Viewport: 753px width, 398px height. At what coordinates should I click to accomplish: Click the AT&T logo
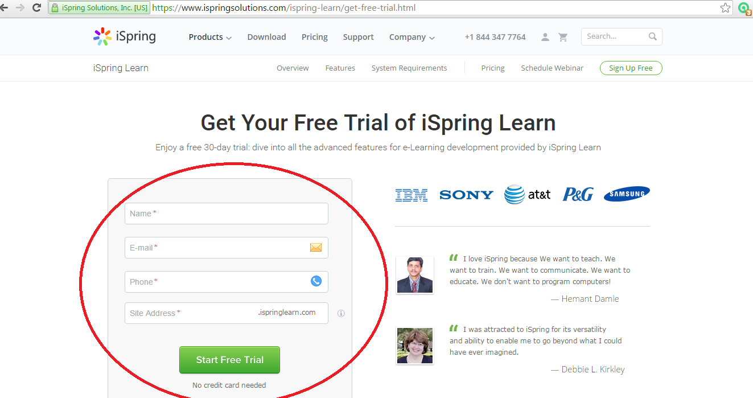(528, 195)
